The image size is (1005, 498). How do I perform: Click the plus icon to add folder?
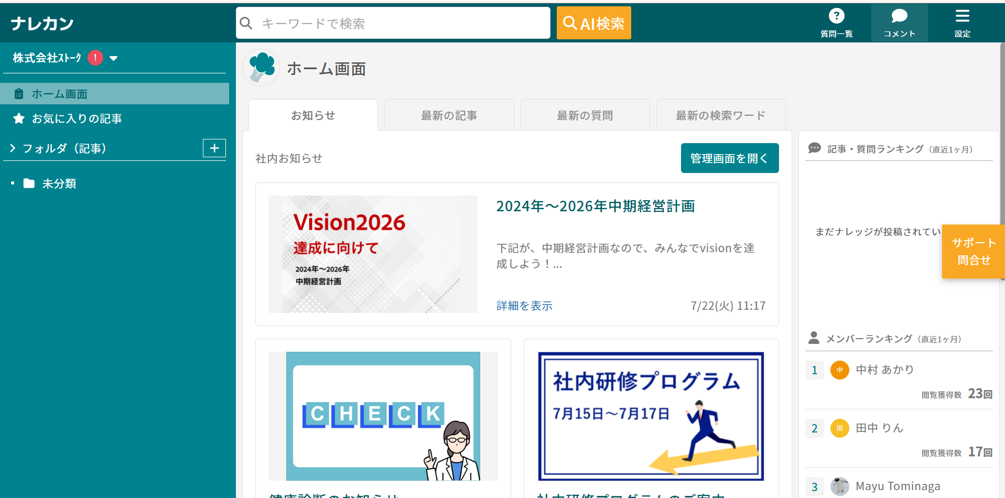(x=214, y=148)
